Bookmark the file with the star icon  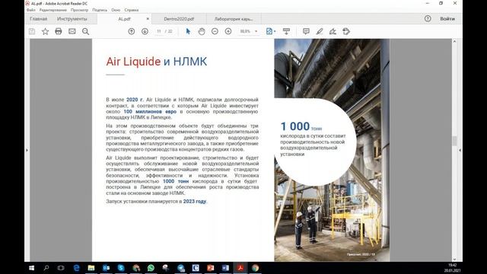point(46,31)
